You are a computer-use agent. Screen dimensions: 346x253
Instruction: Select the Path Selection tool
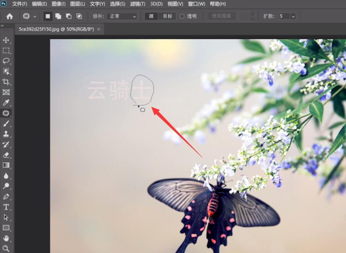click(6, 218)
